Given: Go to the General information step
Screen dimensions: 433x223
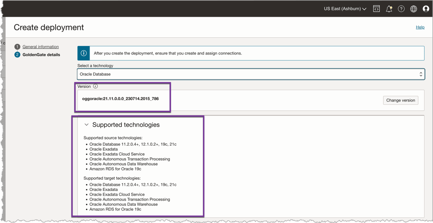Looking at the screenshot, I should [41, 47].
